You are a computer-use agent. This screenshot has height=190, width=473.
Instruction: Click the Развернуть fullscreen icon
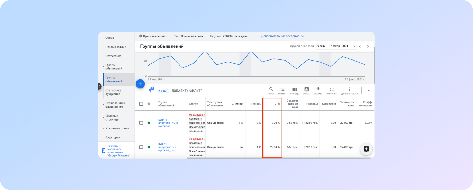pos(332,89)
